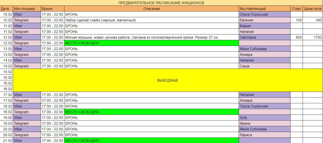This screenshot has height=143, width=323.
Task: Select the 'Лариса' seller cell
Action: [x=265, y=135]
